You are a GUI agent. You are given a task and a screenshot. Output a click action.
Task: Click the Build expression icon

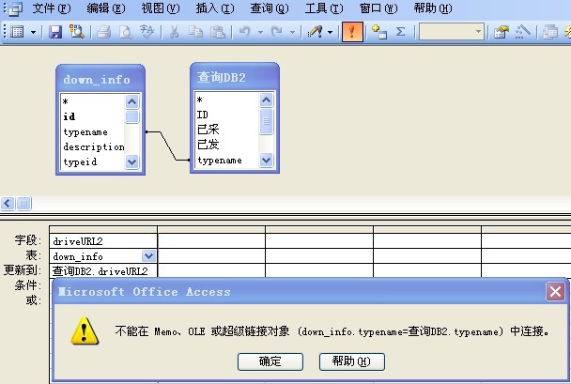523,32
